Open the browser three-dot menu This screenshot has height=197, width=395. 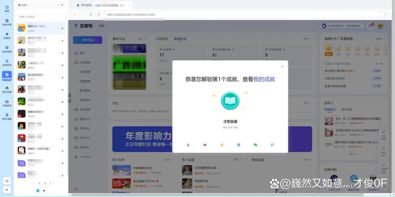(386, 15)
